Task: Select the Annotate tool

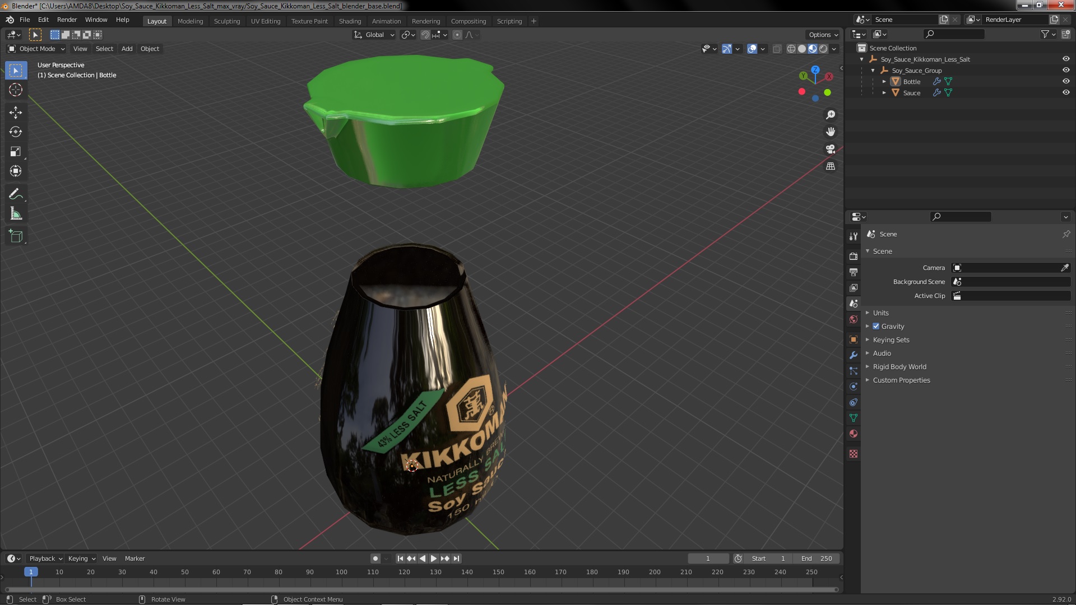Action: click(16, 194)
